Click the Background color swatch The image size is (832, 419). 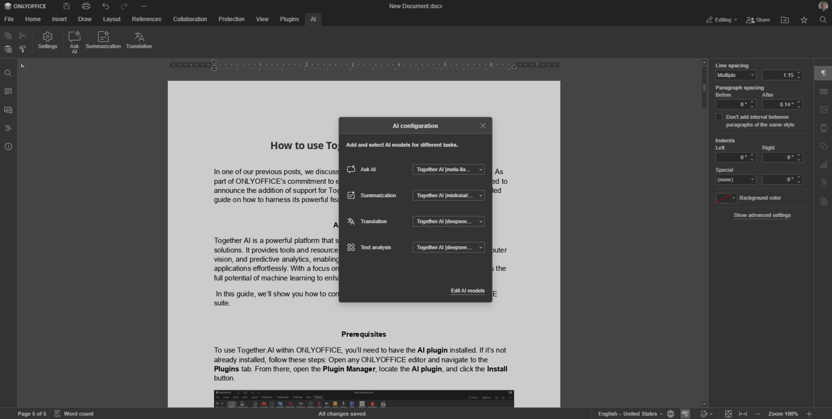coord(723,198)
